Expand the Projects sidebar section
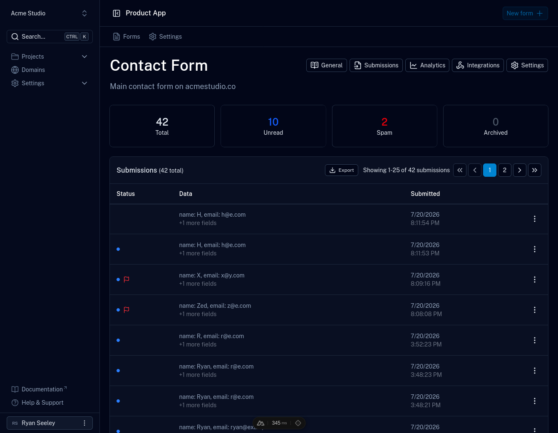 pyautogui.click(x=50, y=57)
